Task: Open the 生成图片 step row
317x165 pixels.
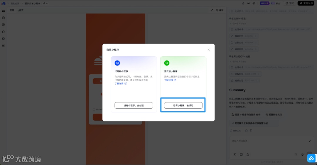Action: point(272,11)
